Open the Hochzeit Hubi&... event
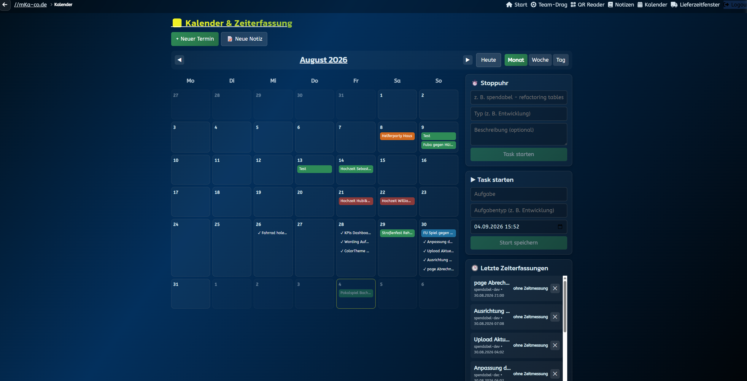This screenshot has height=381, width=747. 356,201
